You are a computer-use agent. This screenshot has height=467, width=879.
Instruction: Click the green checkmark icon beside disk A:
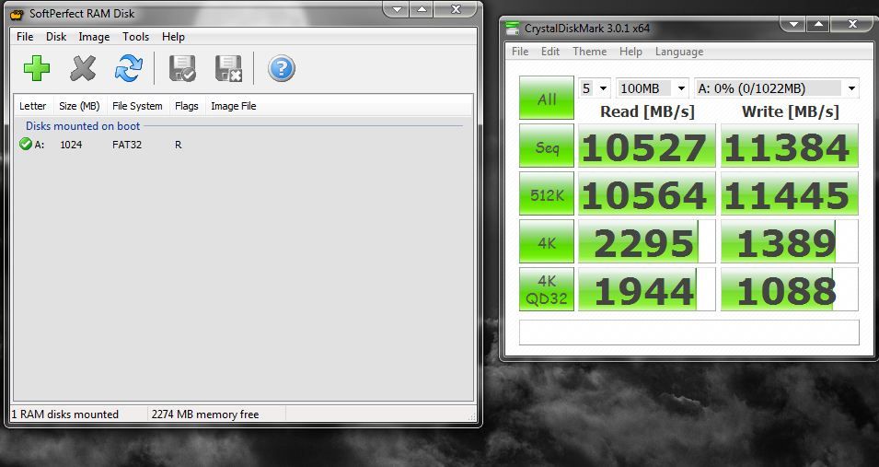[25, 145]
